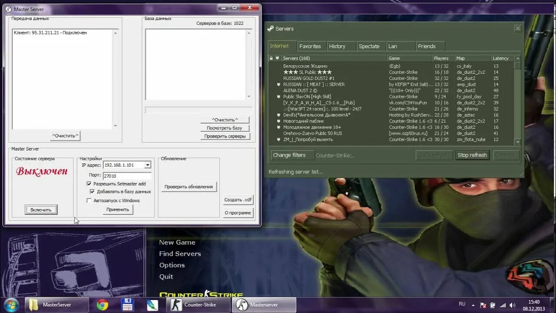
Task: Sort server list by Latency column
Action: (503, 58)
